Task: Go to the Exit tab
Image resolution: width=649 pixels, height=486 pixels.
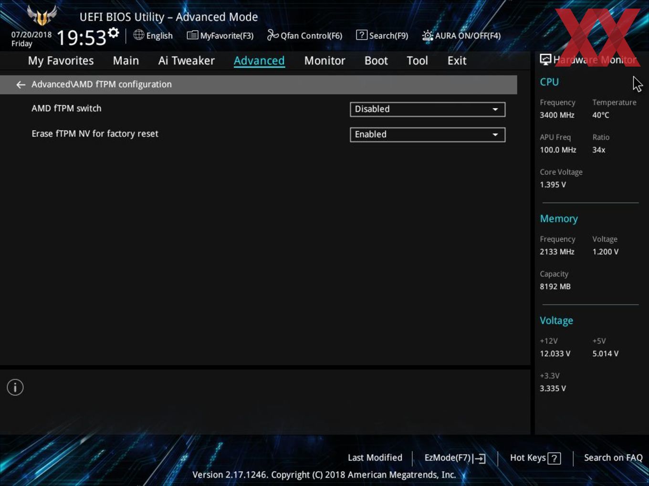Action: coord(457,61)
